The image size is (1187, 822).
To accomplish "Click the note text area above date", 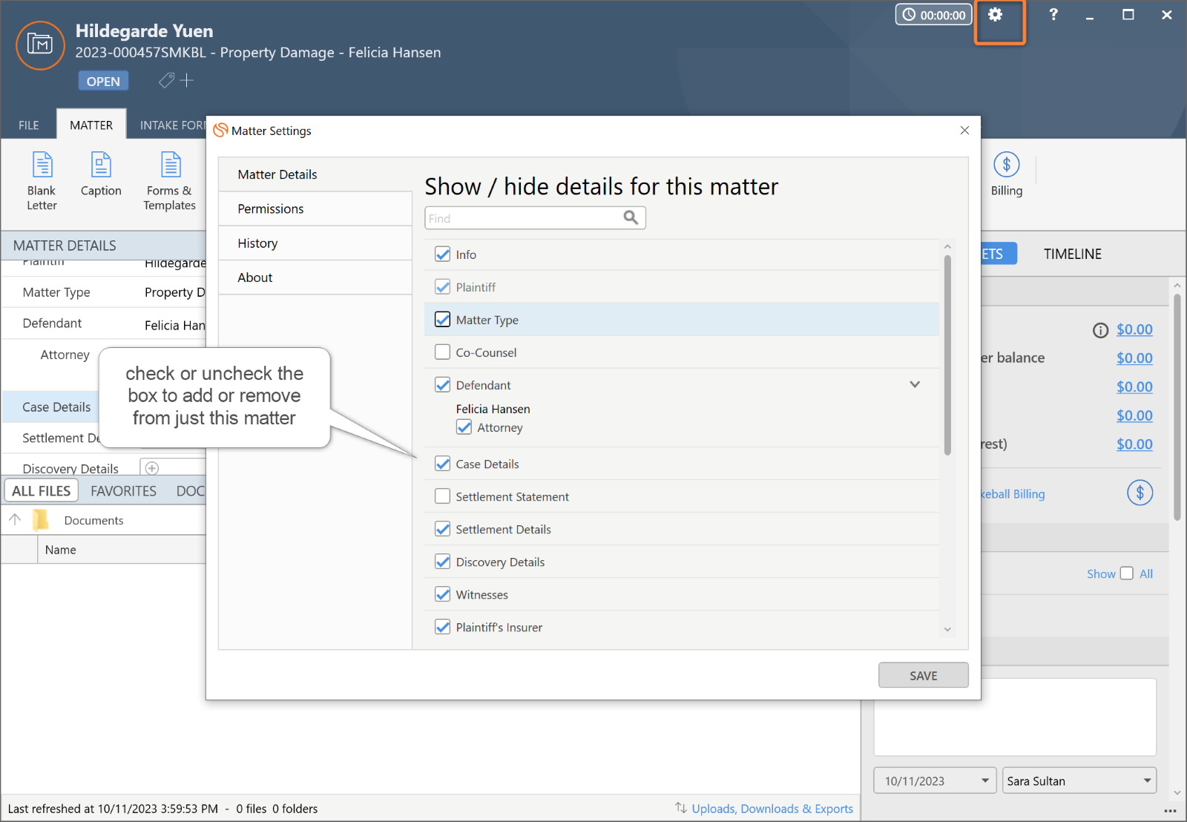I will (x=1015, y=717).
